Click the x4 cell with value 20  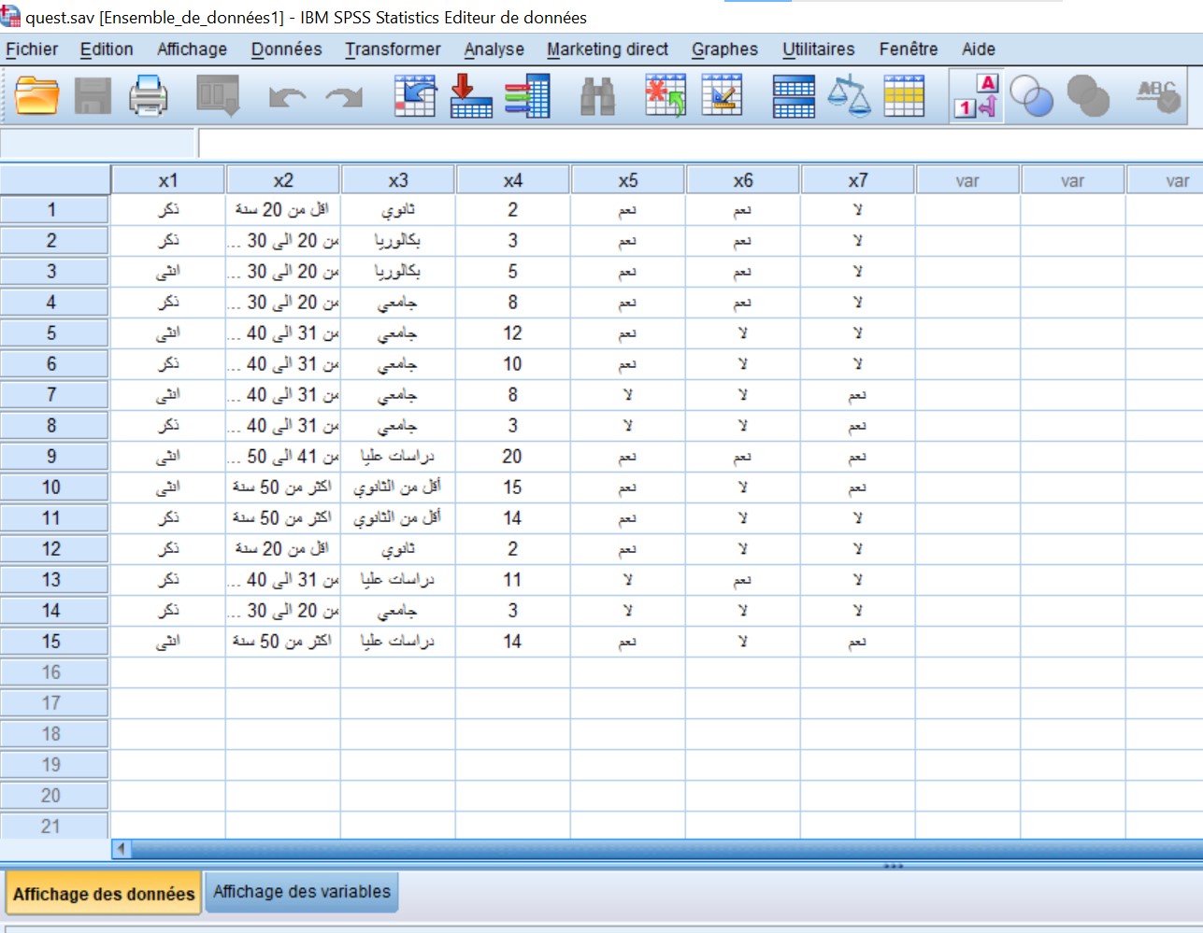[x=513, y=457]
